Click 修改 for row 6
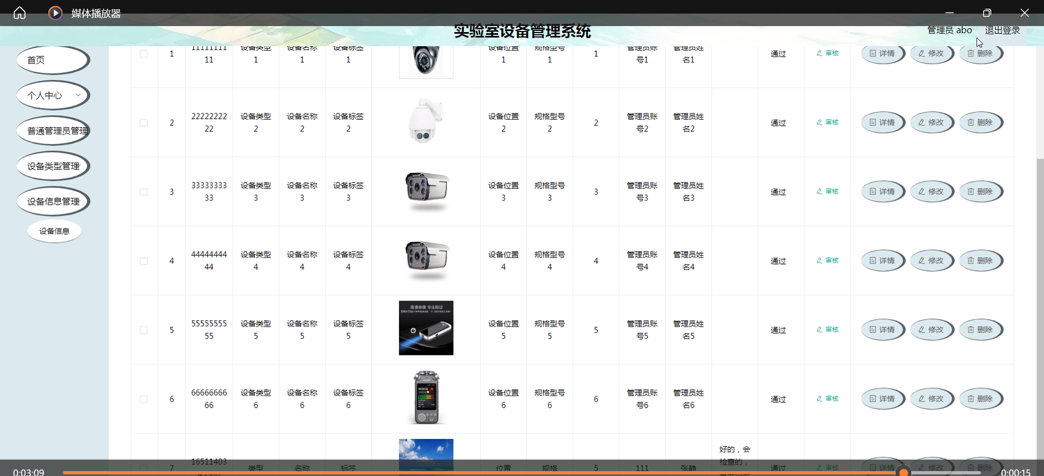Image resolution: width=1044 pixels, height=476 pixels. (x=932, y=398)
